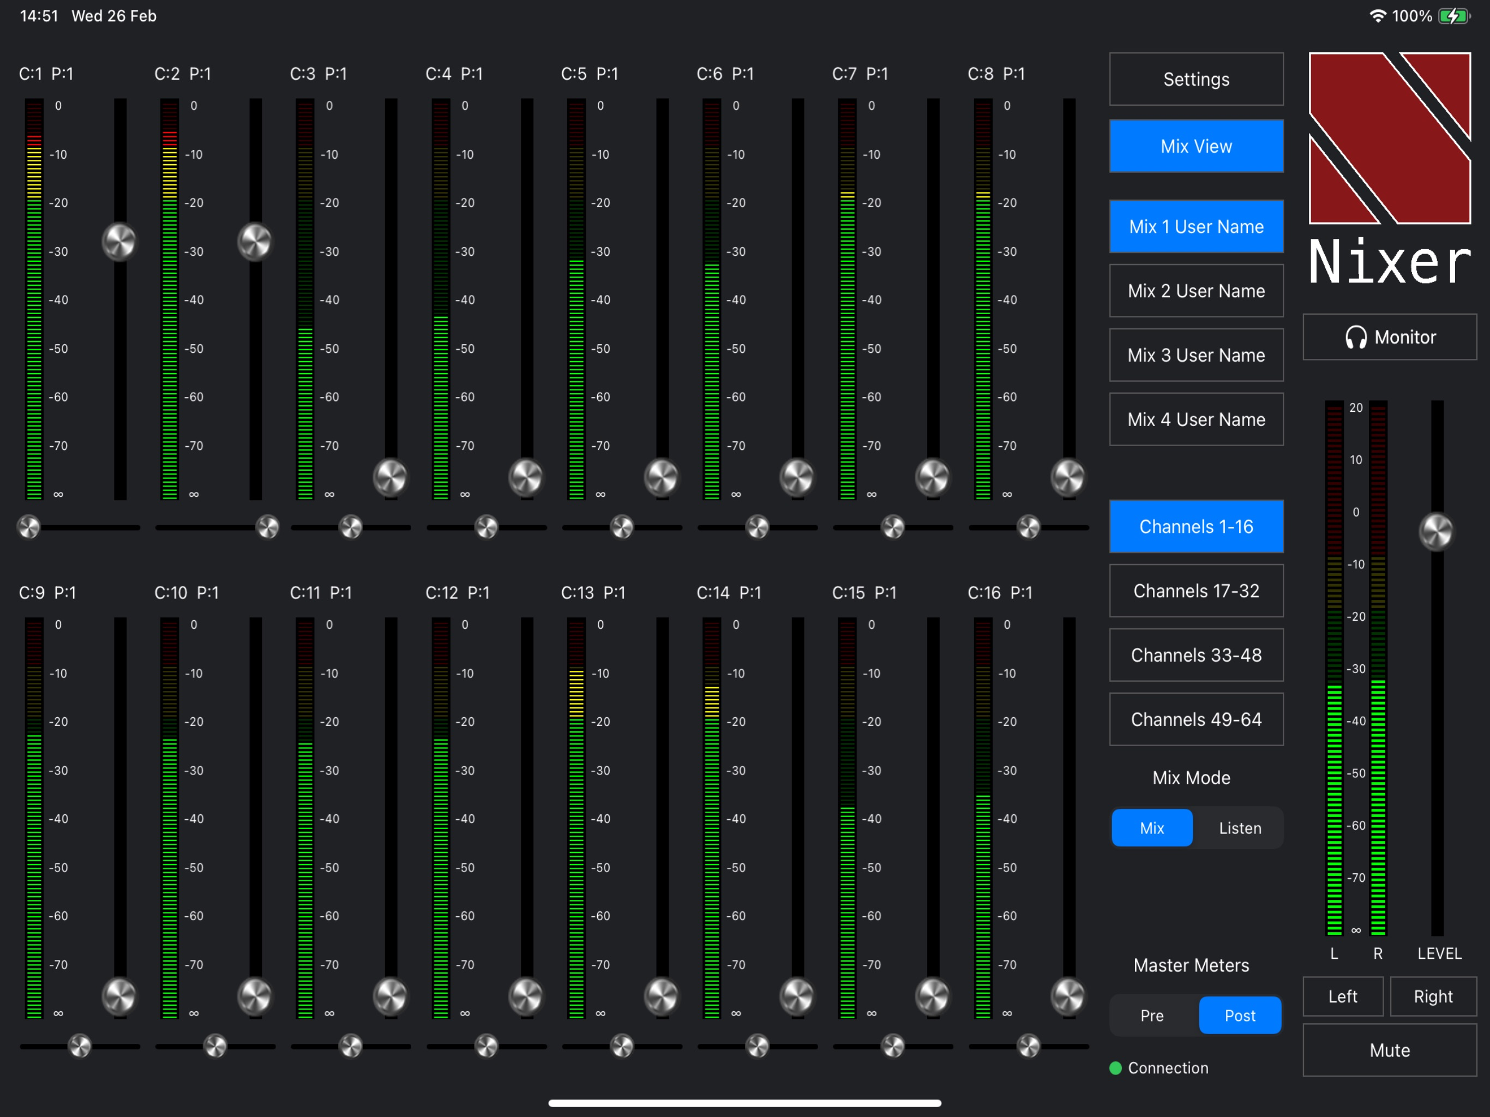The height and width of the screenshot is (1117, 1490).
Task: Click the C:5 volume fader knob
Action: click(x=662, y=478)
